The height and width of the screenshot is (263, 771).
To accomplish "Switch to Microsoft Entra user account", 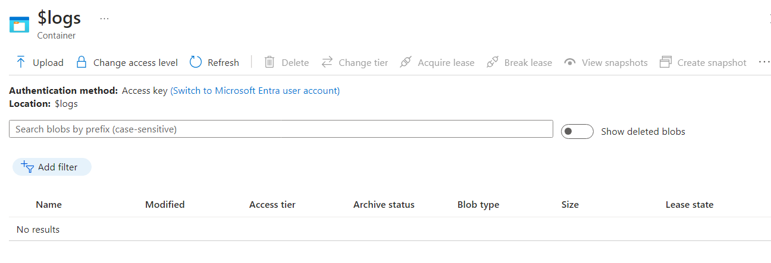I will point(255,91).
